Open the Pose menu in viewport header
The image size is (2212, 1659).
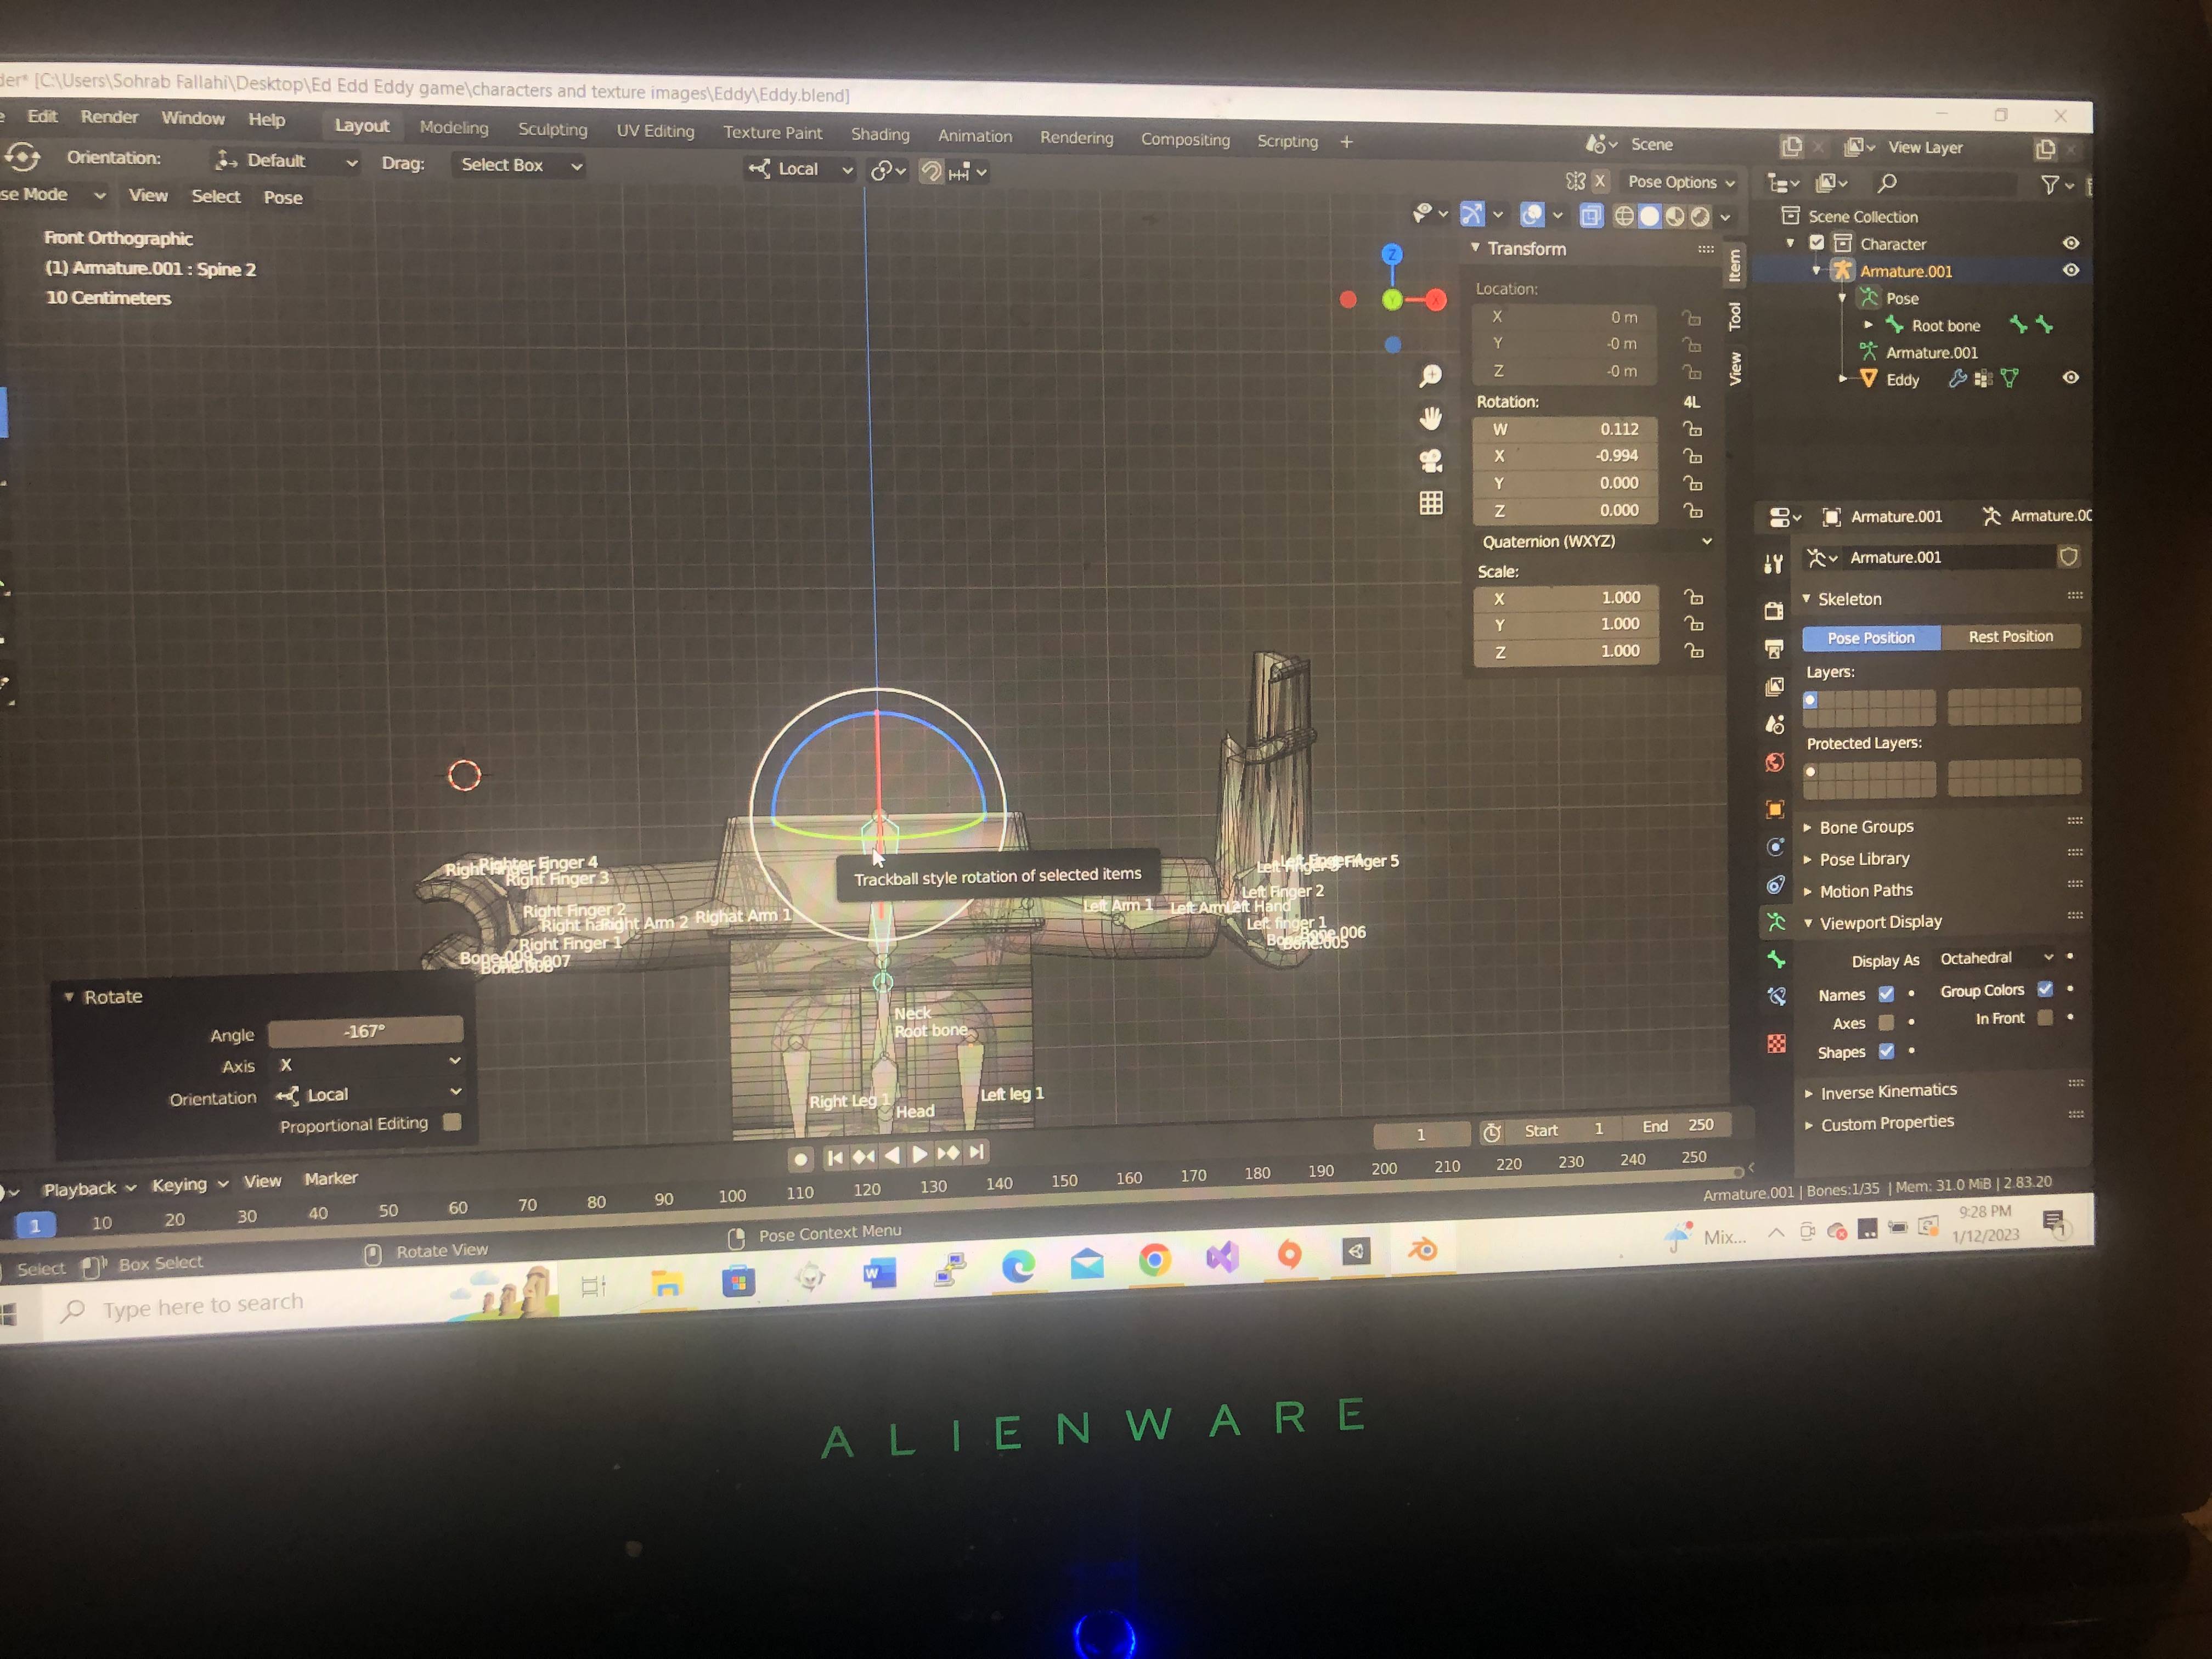click(x=283, y=197)
